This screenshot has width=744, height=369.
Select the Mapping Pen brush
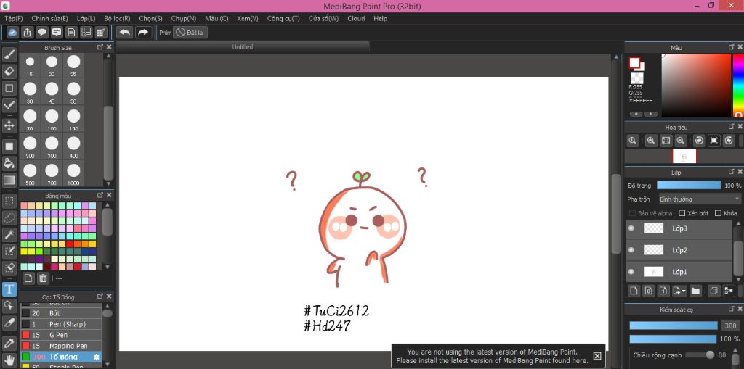point(61,346)
